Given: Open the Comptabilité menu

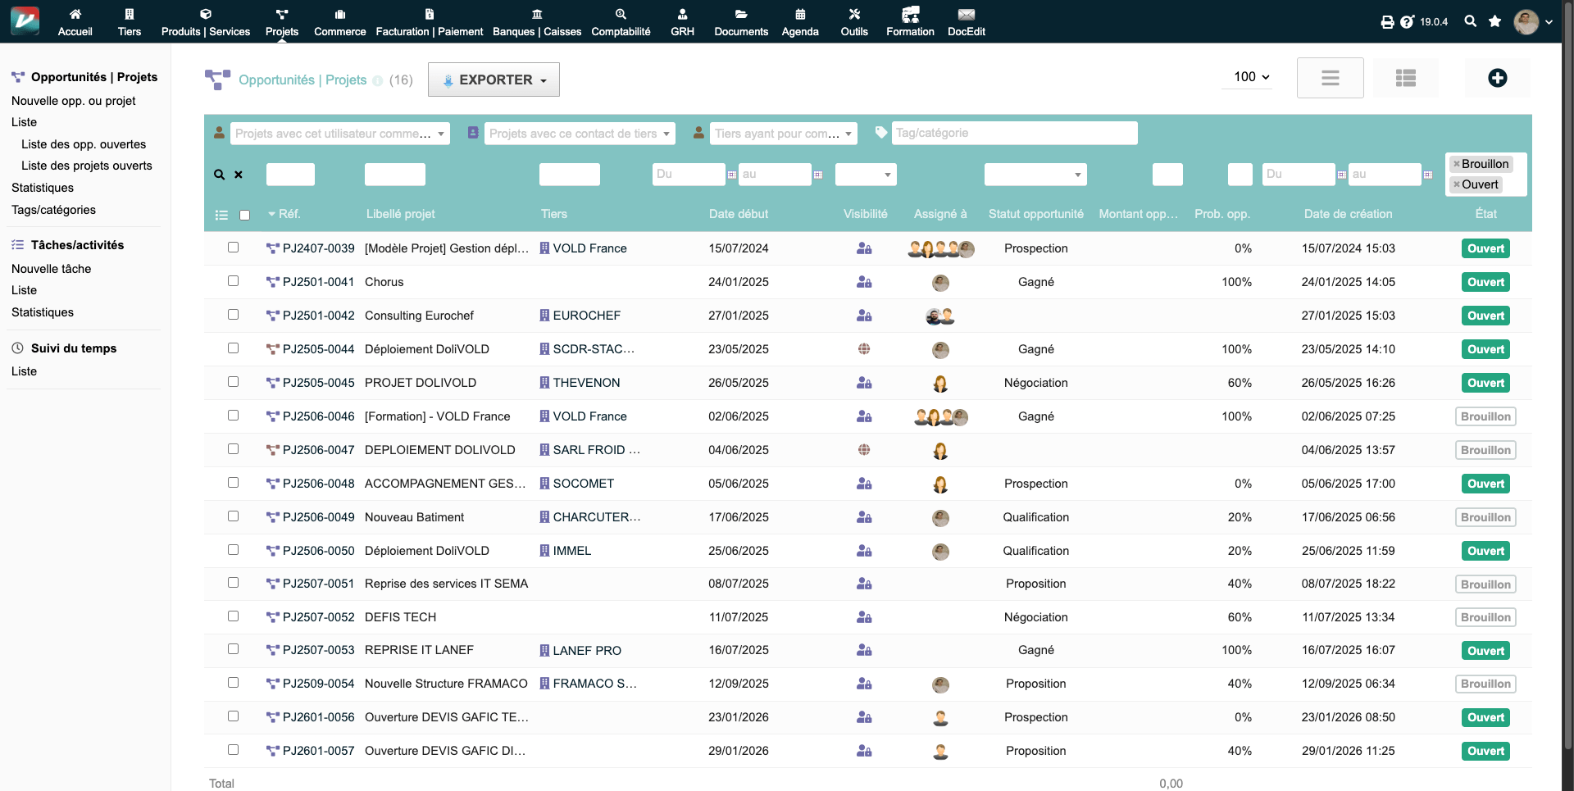Looking at the screenshot, I should tap(621, 22).
